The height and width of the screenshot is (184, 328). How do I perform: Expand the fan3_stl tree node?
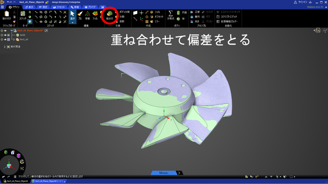click(14, 39)
